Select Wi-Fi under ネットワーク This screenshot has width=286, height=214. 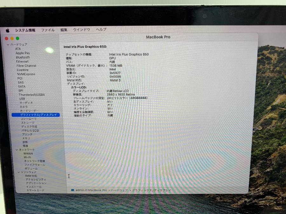27,157
